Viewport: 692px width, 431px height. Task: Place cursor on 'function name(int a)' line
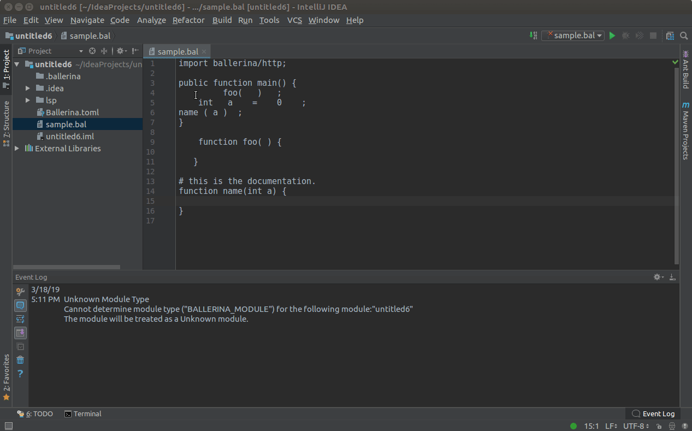tap(232, 191)
